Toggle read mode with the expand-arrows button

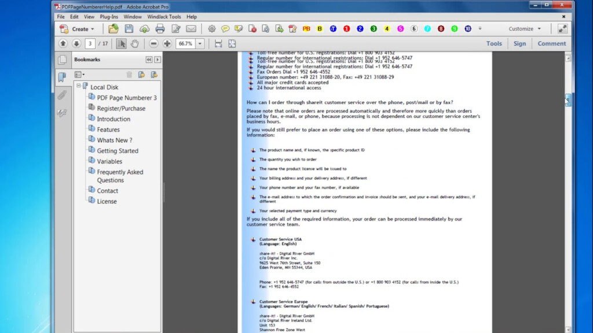click(x=563, y=29)
